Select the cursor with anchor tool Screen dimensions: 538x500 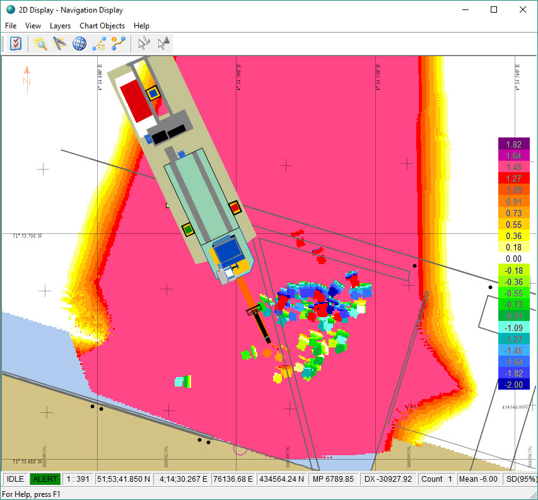tap(144, 44)
